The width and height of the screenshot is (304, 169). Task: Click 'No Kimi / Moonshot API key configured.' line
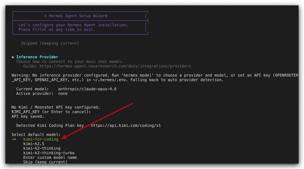click(x=56, y=107)
